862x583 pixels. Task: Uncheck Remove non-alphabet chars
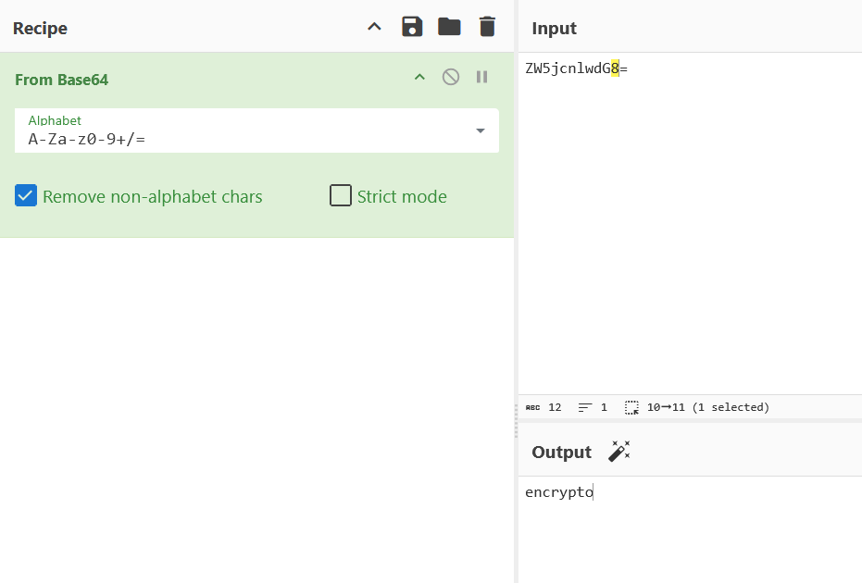[x=26, y=196]
